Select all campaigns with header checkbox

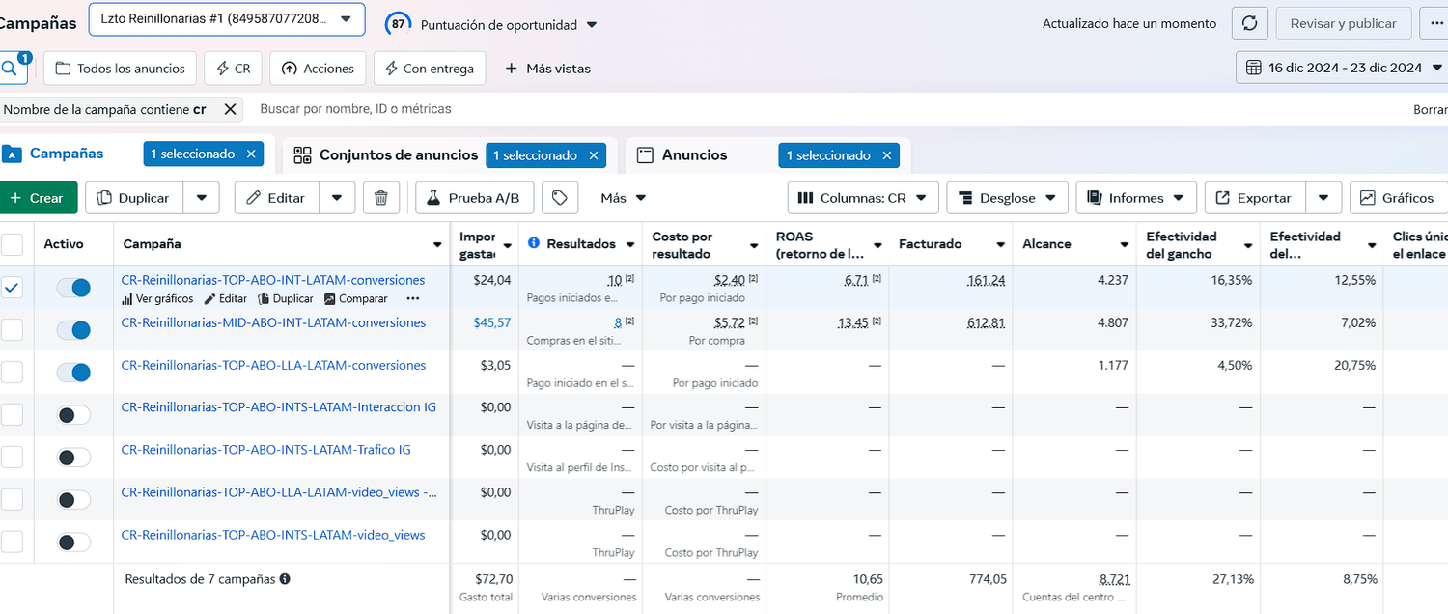click(x=12, y=244)
